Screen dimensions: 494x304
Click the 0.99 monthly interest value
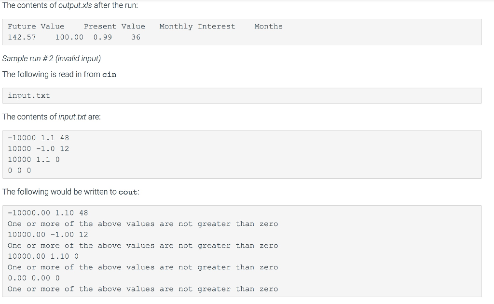pyautogui.click(x=103, y=37)
